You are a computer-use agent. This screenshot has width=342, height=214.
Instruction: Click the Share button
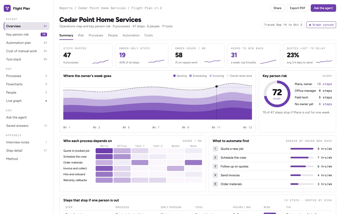pyautogui.click(x=277, y=8)
